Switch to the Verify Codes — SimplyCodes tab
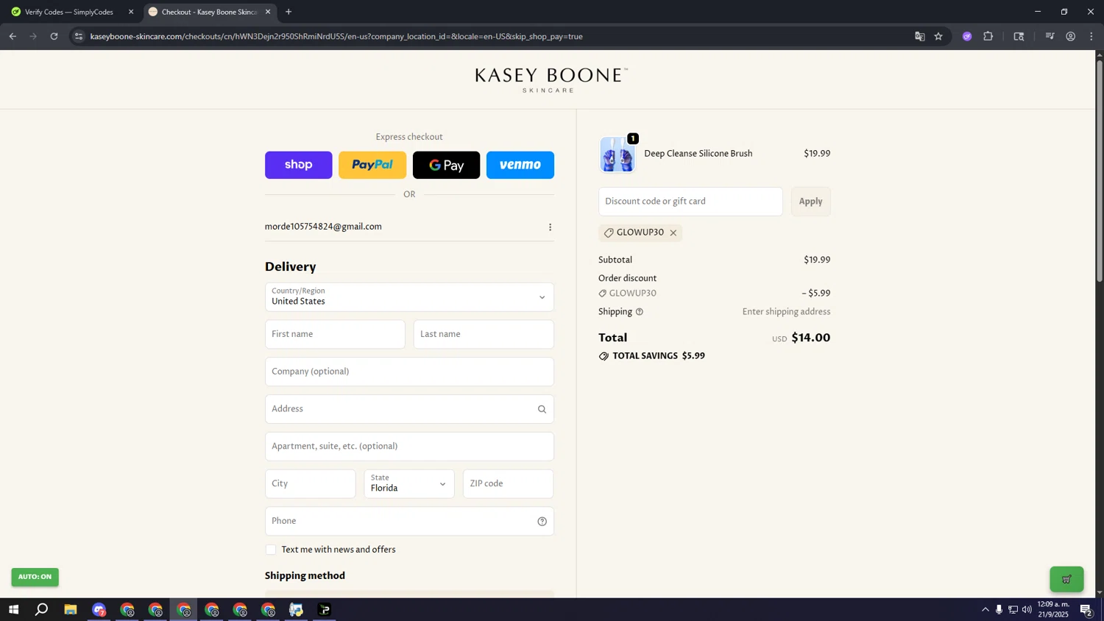 point(69,12)
